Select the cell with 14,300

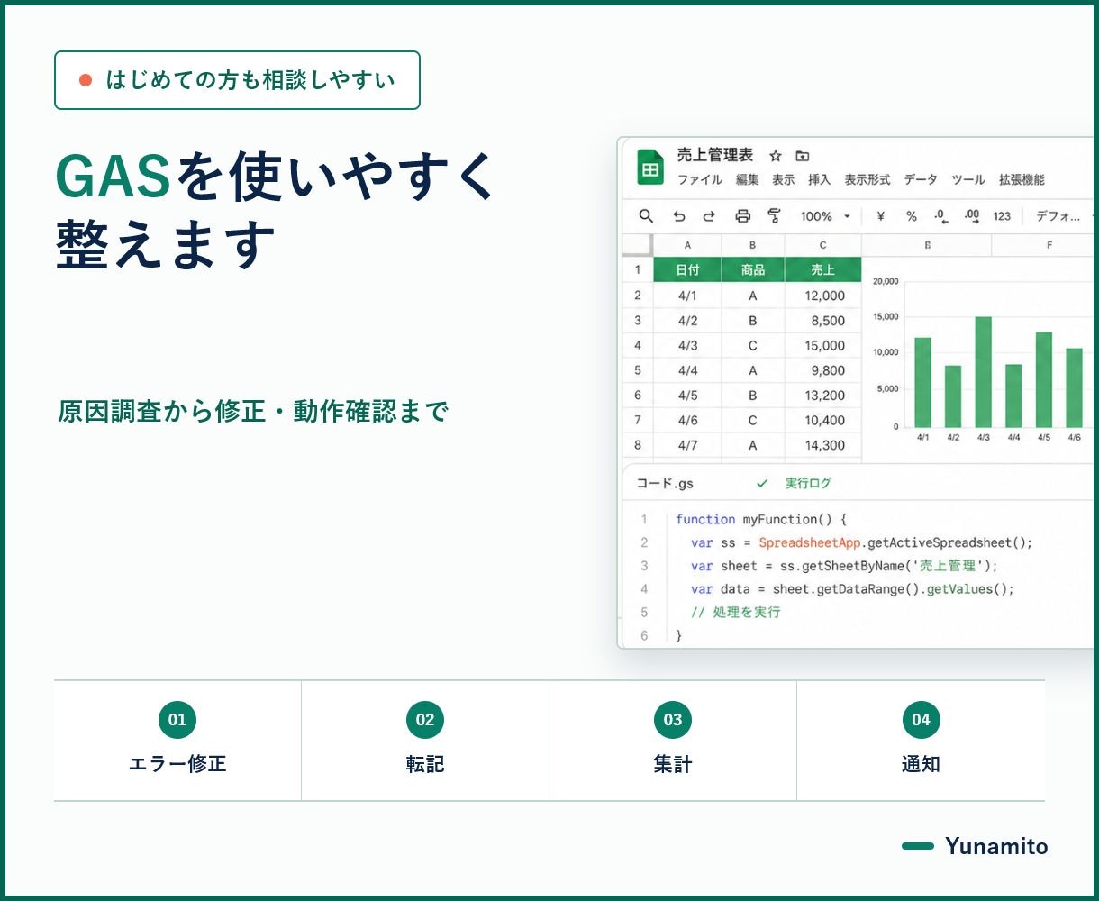click(822, 445)
